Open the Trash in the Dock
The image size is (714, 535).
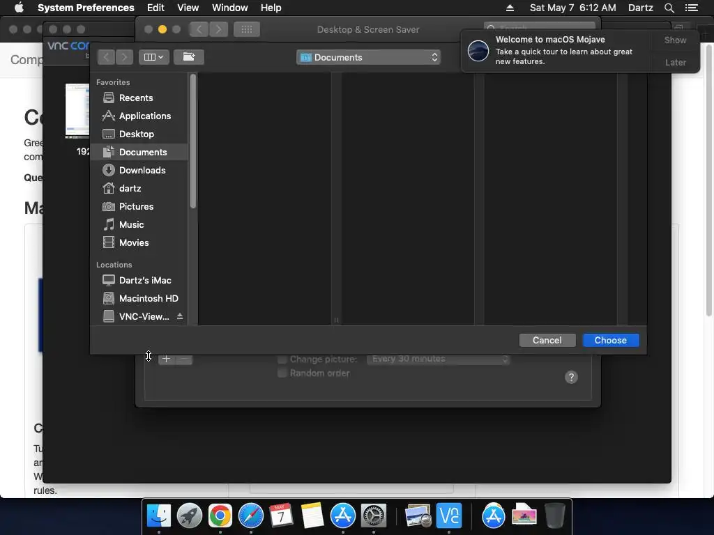[554, 516]
